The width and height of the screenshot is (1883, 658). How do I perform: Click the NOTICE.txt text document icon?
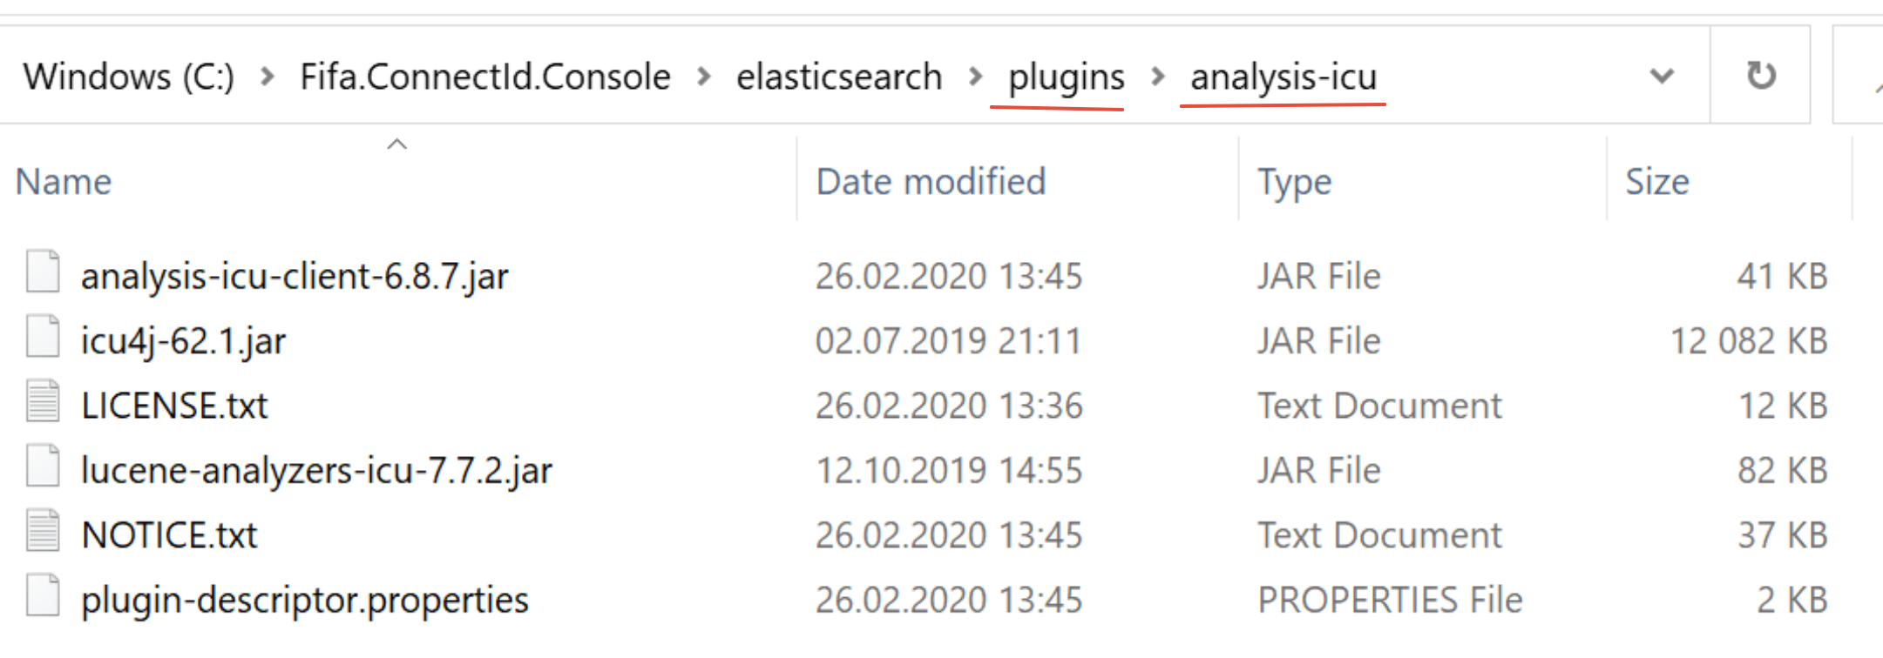pos(43,531)
